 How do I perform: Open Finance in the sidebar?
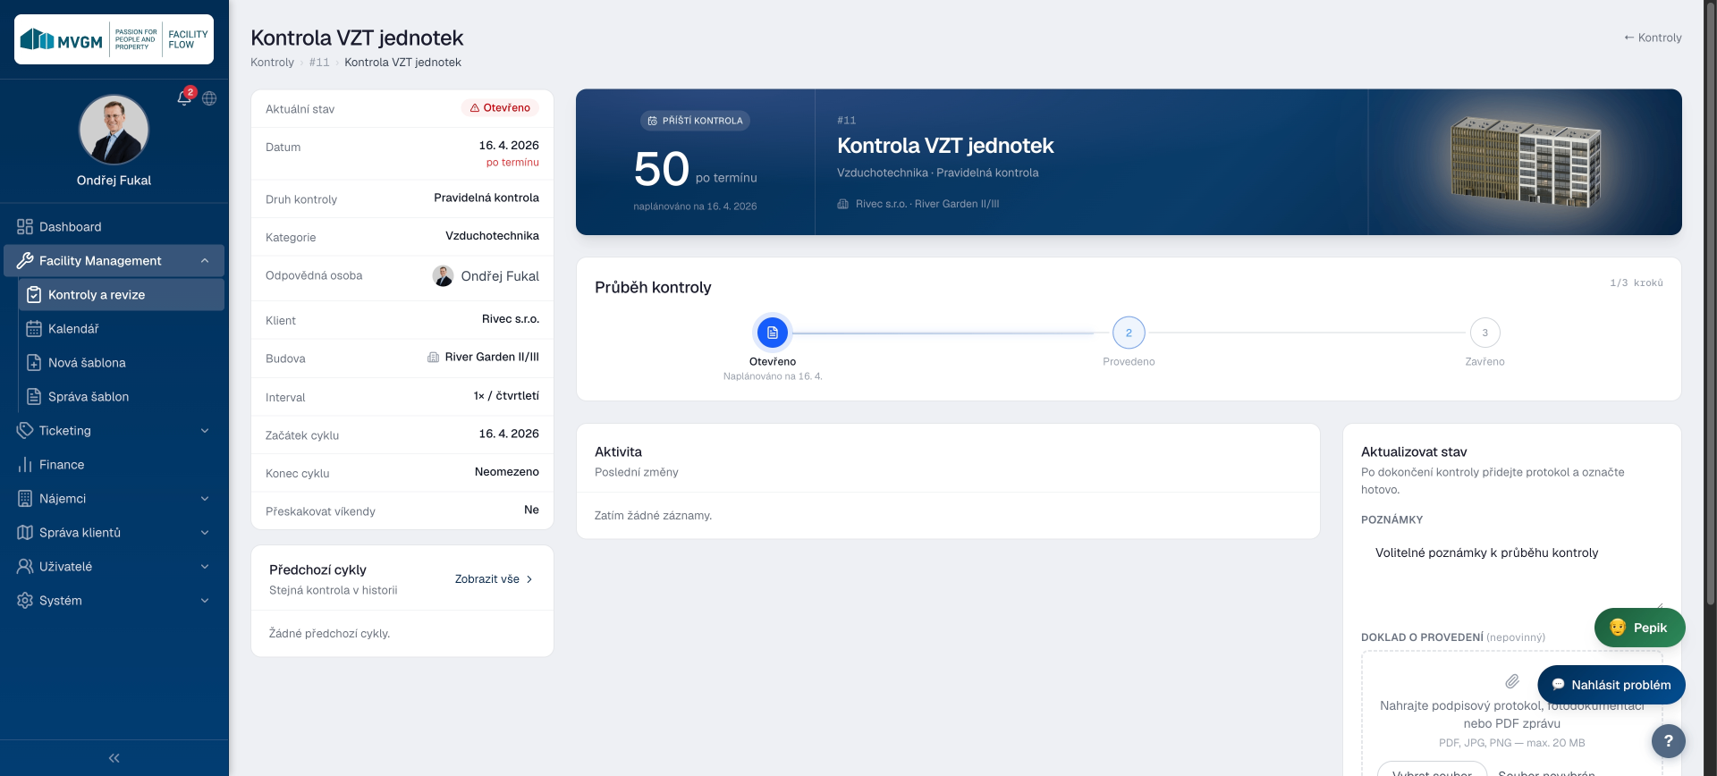(114, 465)
